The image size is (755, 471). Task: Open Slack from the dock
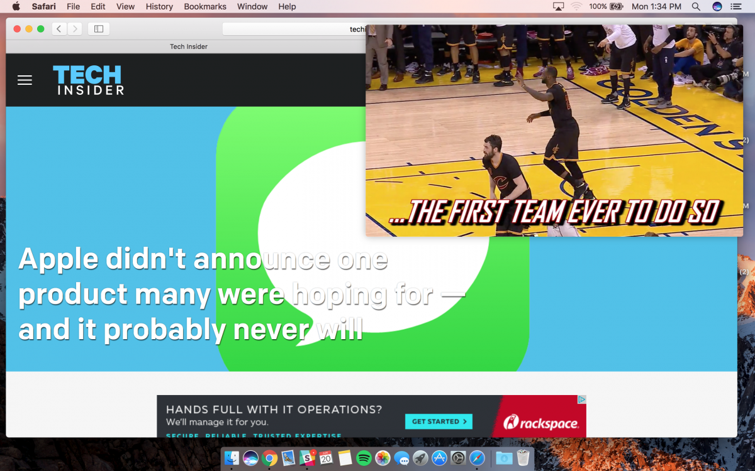[307, 458]
